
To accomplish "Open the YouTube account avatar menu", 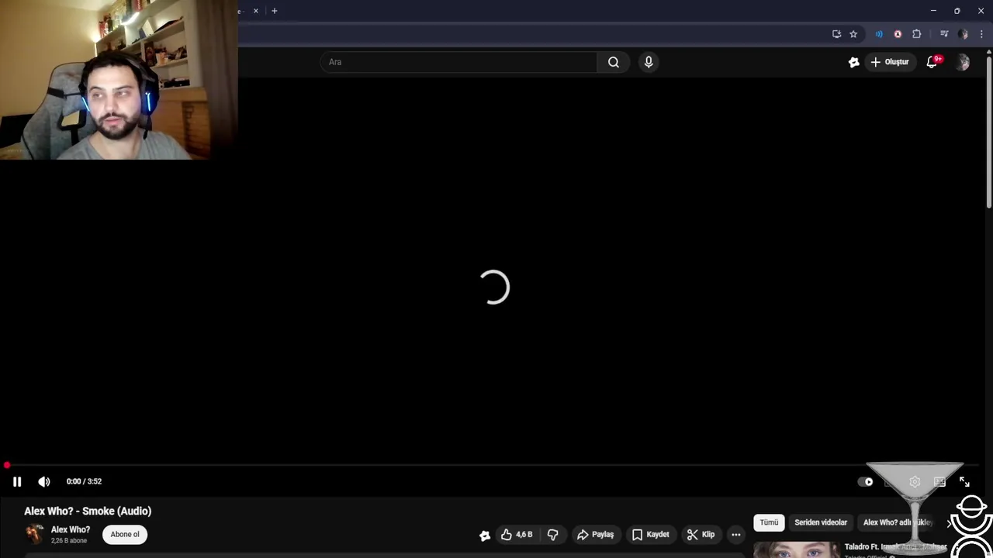I will [963, 62].
